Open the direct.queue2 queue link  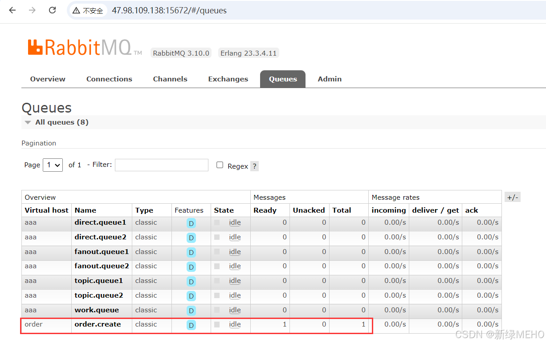coord(100,237)
